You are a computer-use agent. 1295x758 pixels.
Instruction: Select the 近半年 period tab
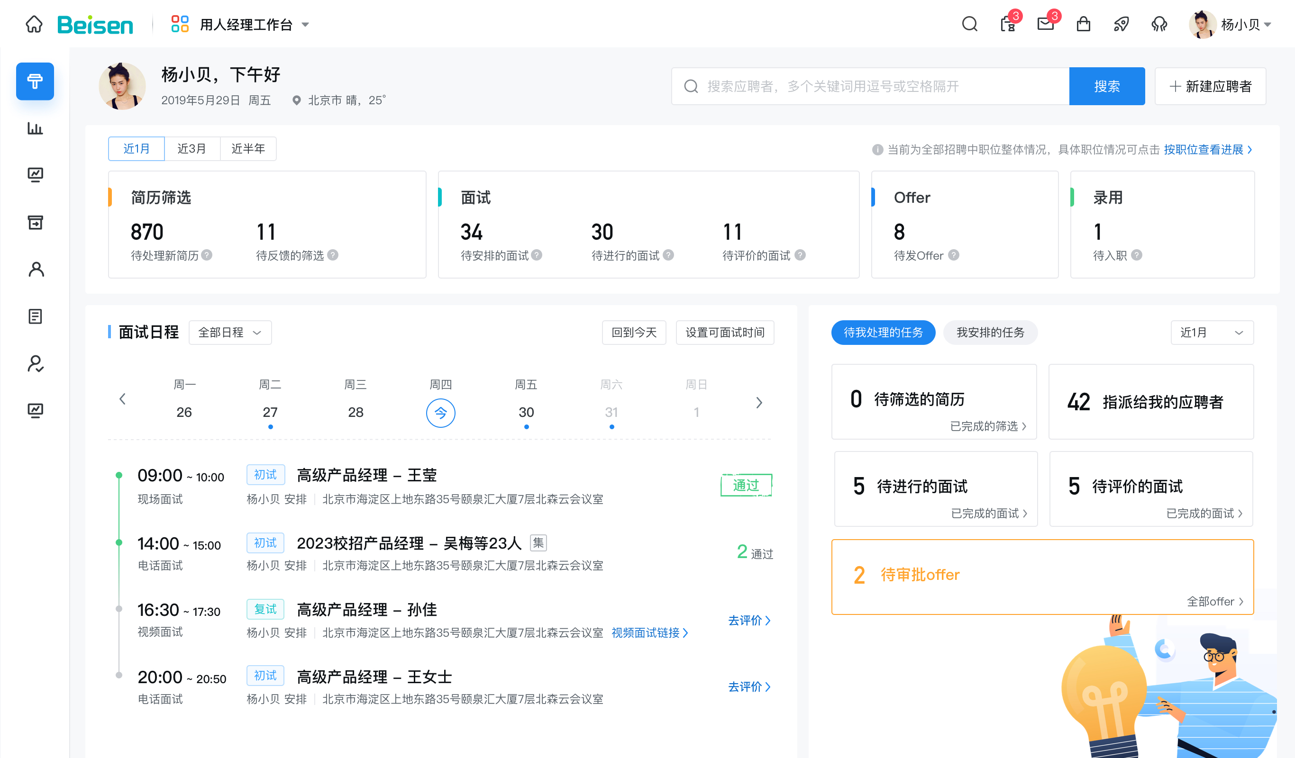point(248,149)
